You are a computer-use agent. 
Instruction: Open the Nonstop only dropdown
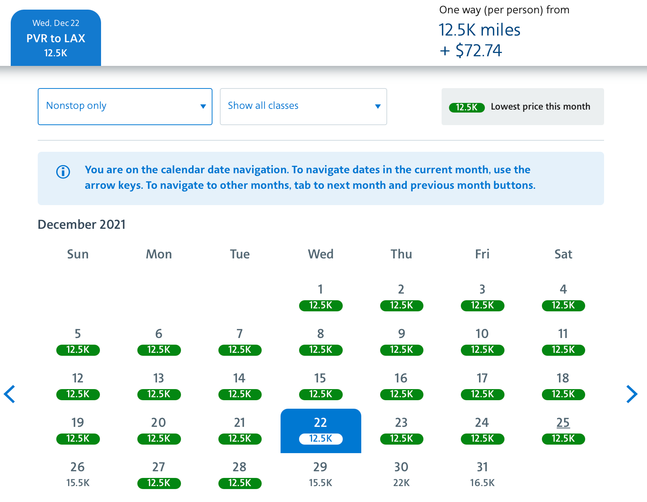pyautogui.click(x=125, y=107)
